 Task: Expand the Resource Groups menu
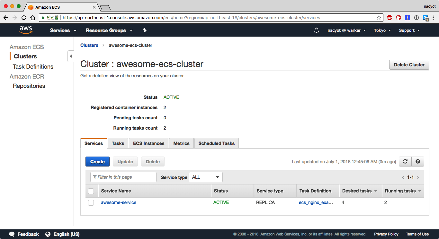[x=109, y=30]
